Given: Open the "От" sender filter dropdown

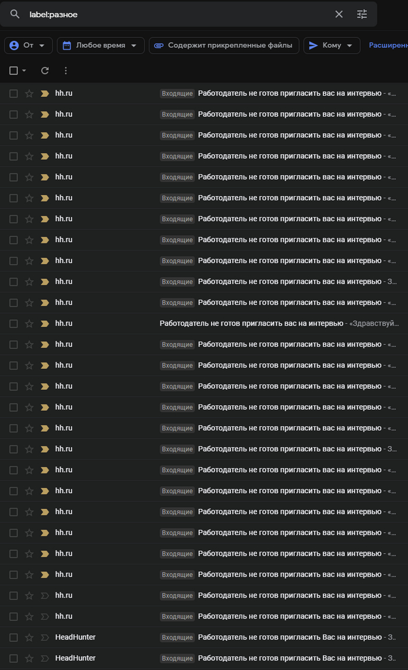Looking at the screenshot, I should coord(28,46).
